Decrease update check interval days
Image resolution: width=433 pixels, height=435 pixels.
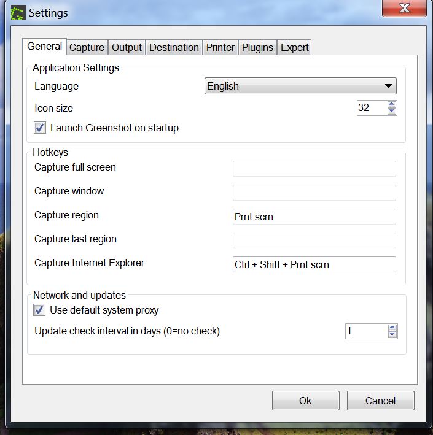(x=392, y=335)
